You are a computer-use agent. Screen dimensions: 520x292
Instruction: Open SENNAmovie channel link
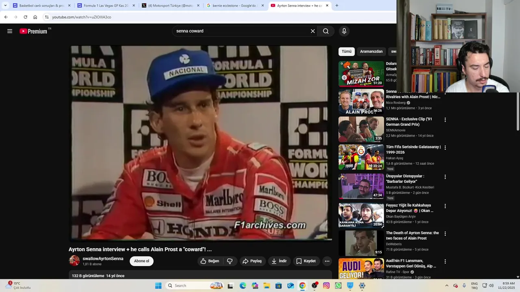pyautogui.click(x=396, y=131)
